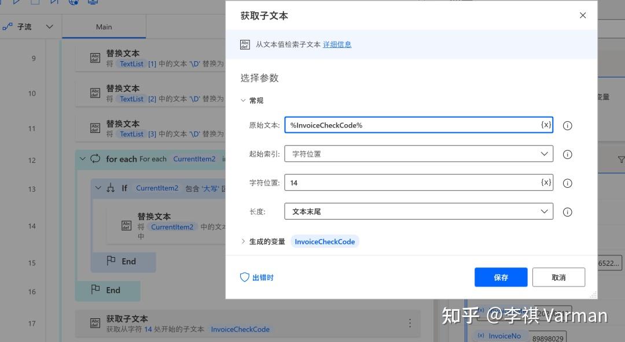Click {x} variable selector in 原始文本 field
The height and width of the screenshot is (342, 625).
(x=545, y=125)
